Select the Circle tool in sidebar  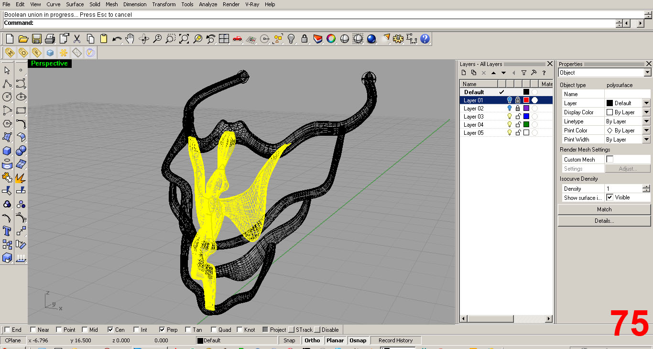[x=7, y=97]
